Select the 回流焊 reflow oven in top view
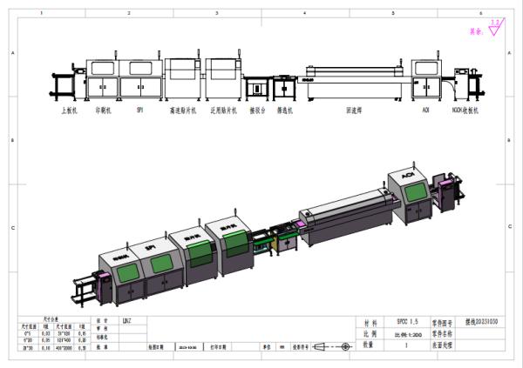523x368 pixels. click(x=353, y=81)
